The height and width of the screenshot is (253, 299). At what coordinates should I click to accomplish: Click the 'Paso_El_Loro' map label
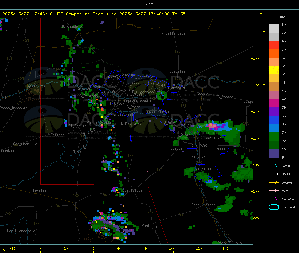230,243
